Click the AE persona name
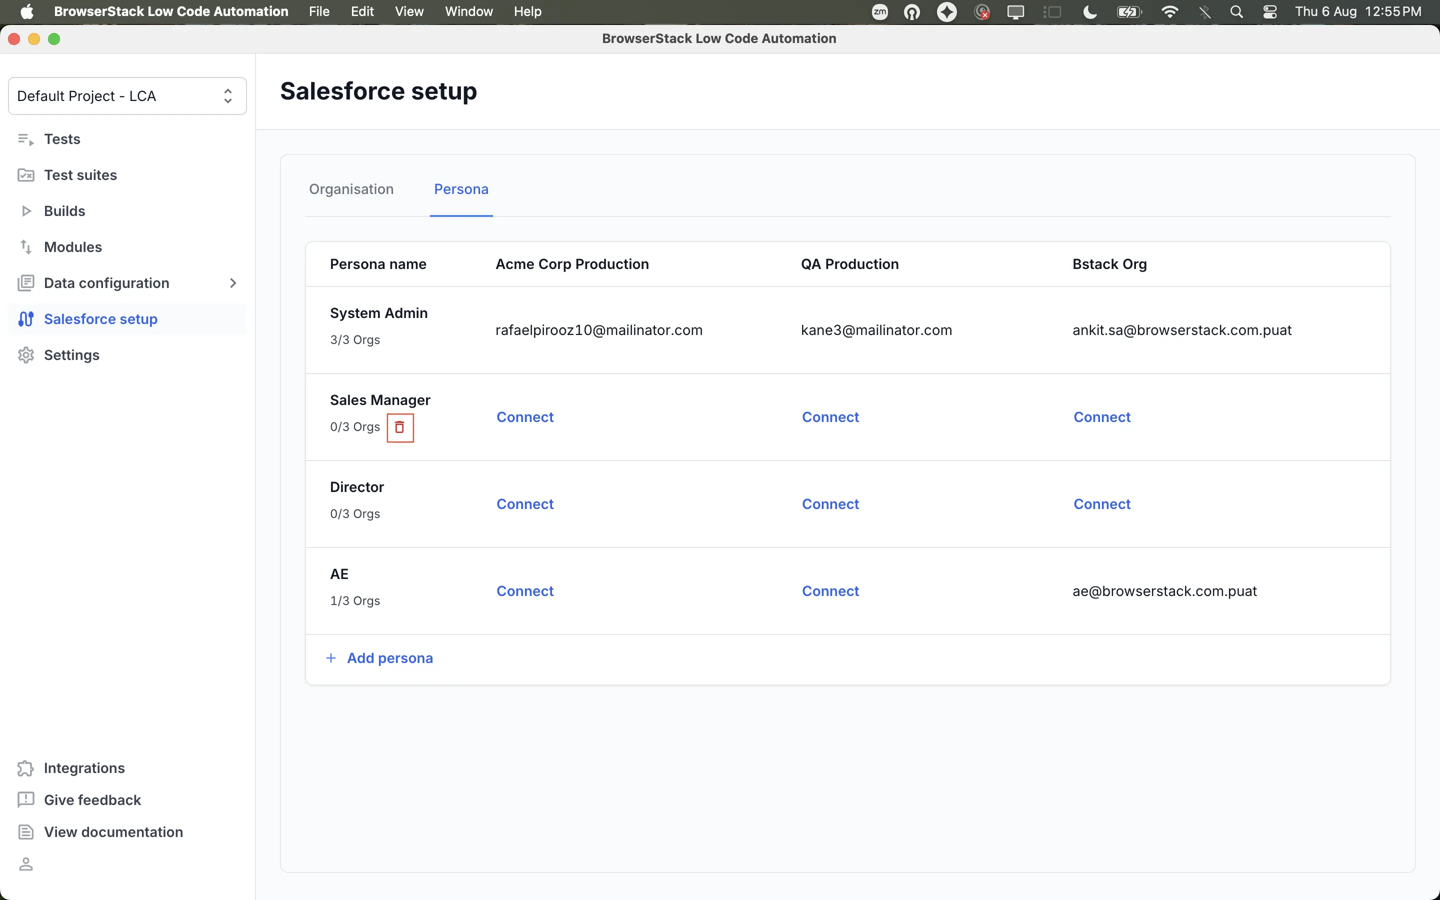1440x900 pixels. (339, 574)
